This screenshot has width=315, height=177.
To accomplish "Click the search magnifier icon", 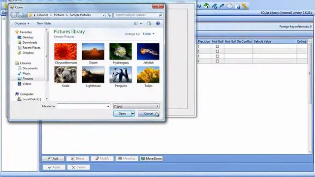I will point(160,15).
